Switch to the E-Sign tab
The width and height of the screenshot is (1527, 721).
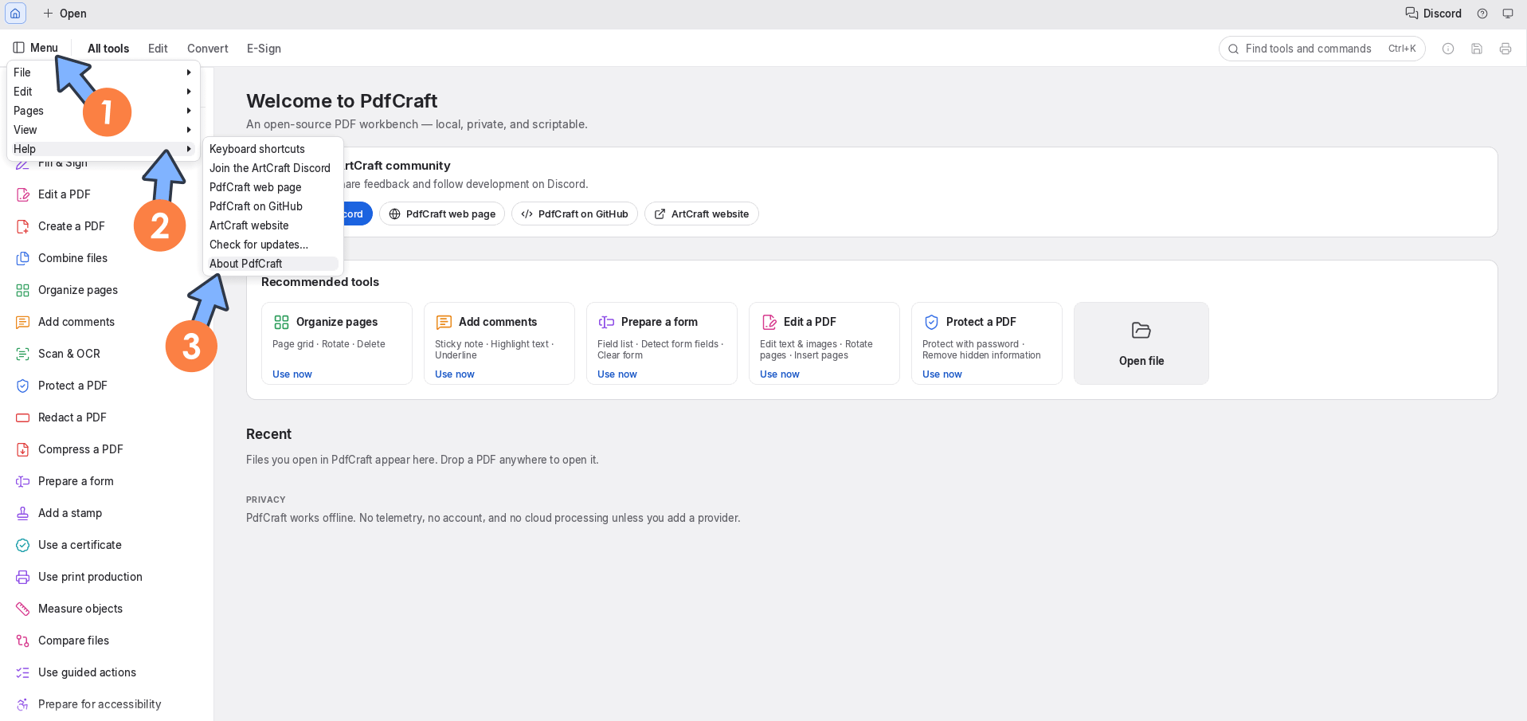(x=264, y=49)
